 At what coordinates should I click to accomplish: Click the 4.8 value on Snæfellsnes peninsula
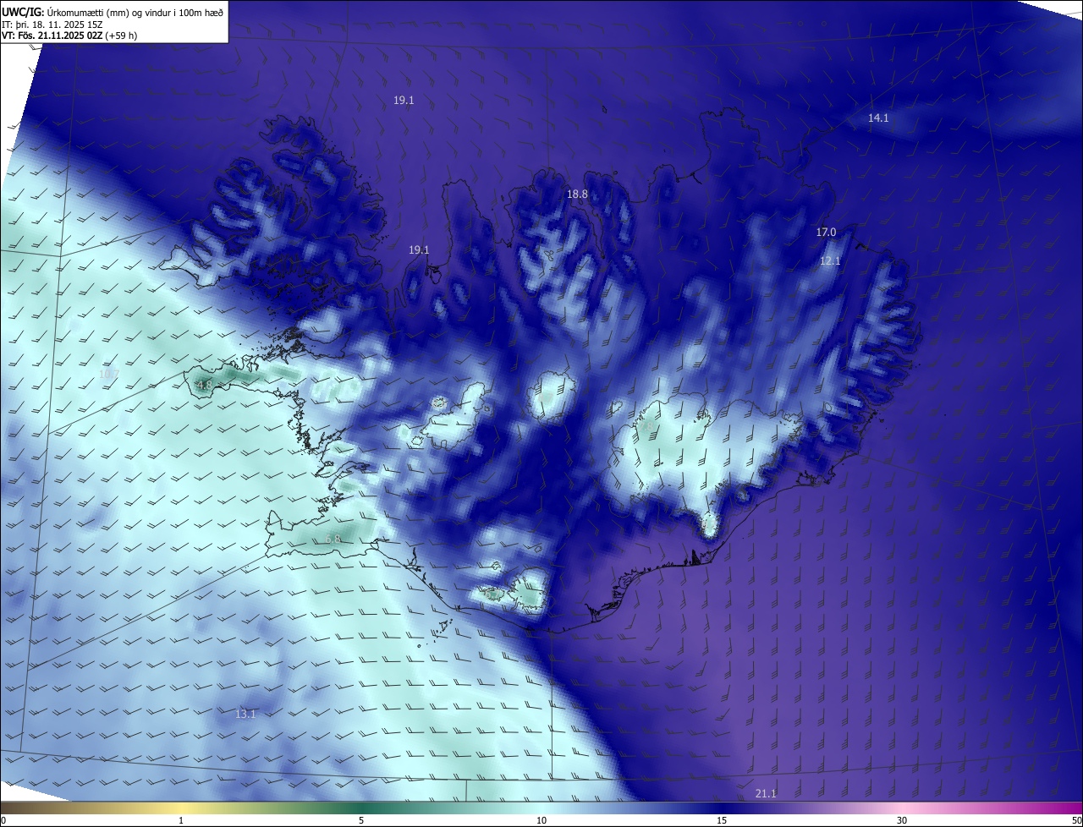(204, 386)
